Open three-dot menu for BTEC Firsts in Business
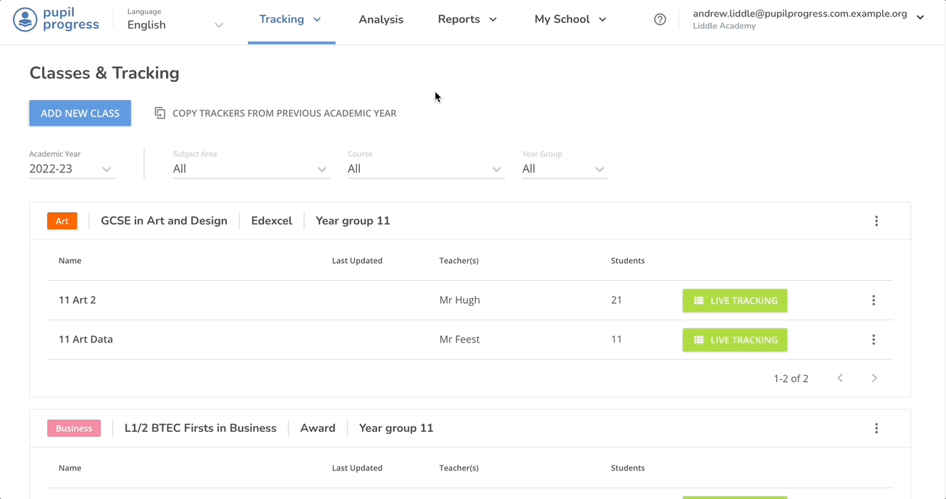Screen dimensions: 946x499 click(x=876, y=428)
